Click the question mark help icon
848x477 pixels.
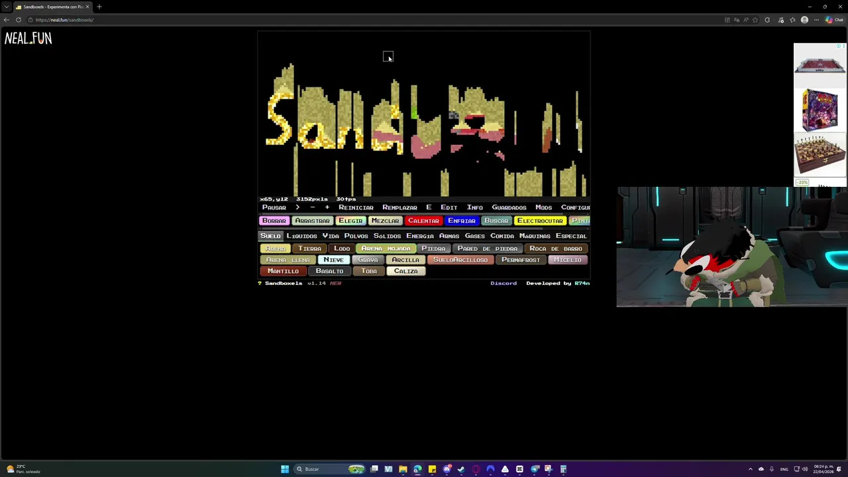[x=260, y=283]
